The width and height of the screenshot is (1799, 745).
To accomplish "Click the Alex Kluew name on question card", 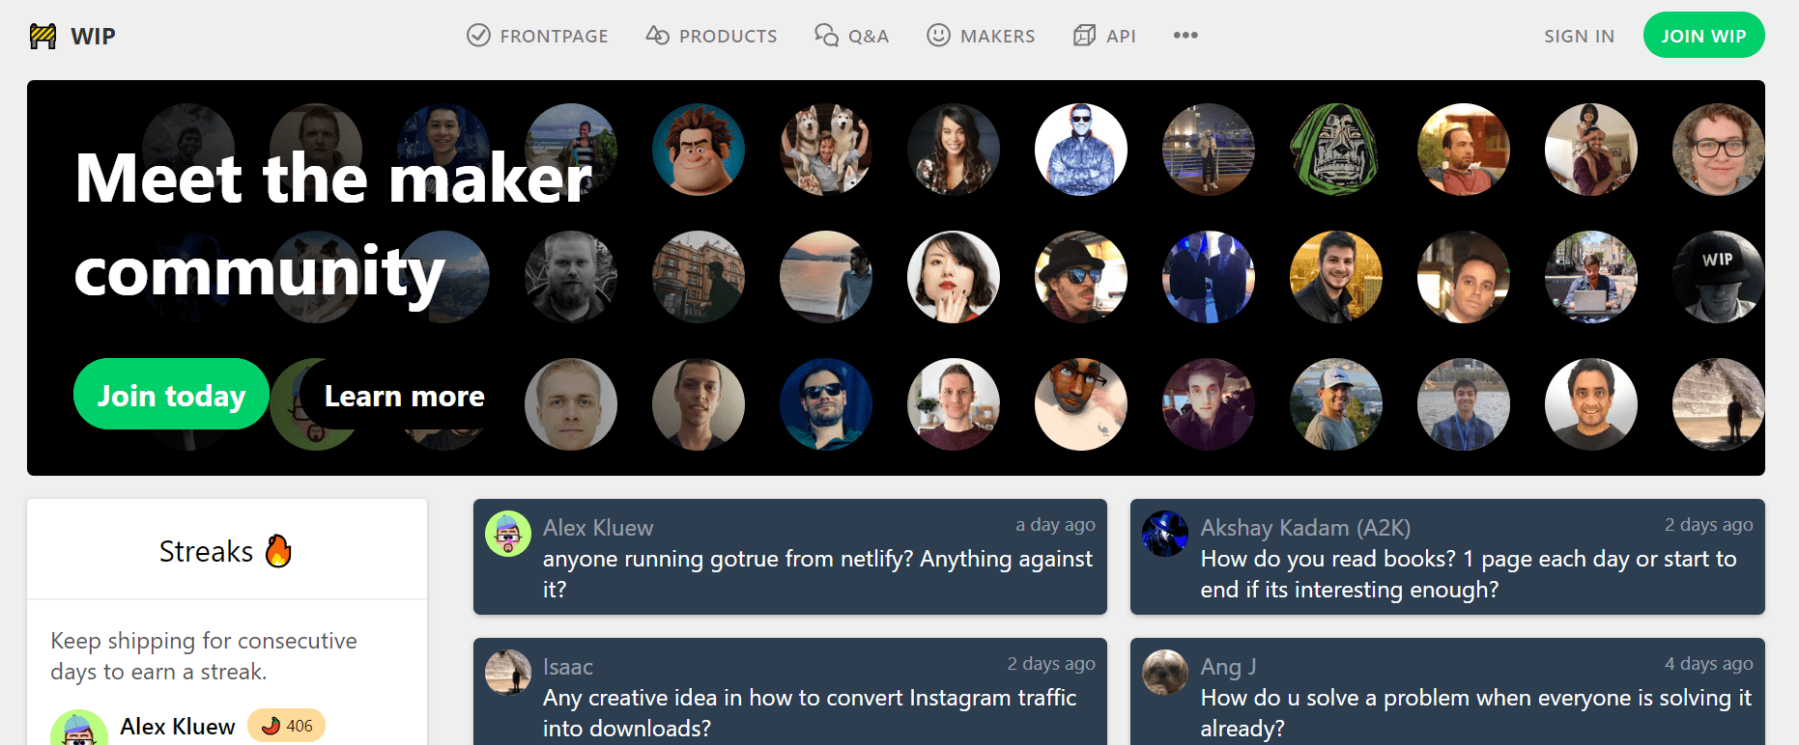I will coord(598,528).
